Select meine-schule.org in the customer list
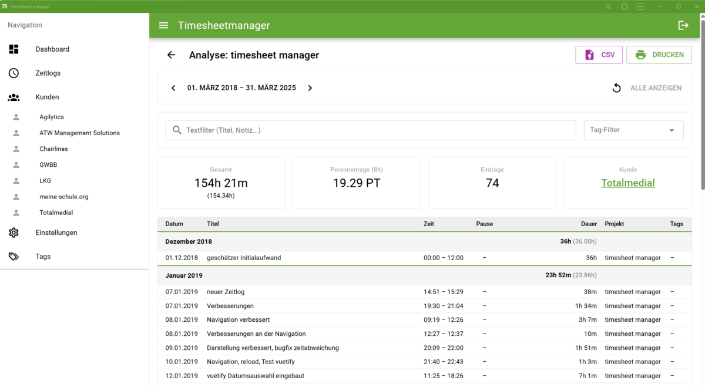Image resolution: width=705 pixels, height=387 pixels. 64,197
